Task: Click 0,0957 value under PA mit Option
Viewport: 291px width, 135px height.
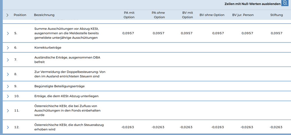Action: 128,33
